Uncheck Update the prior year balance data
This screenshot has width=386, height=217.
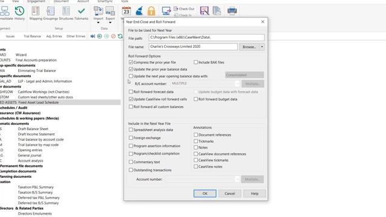click(x=131, y=69)
